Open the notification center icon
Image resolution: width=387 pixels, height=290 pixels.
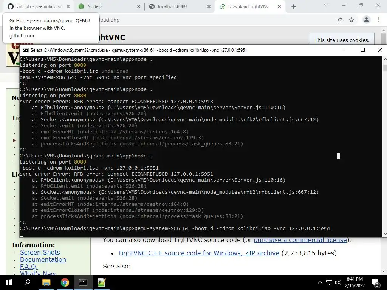[x=375, y=282]
